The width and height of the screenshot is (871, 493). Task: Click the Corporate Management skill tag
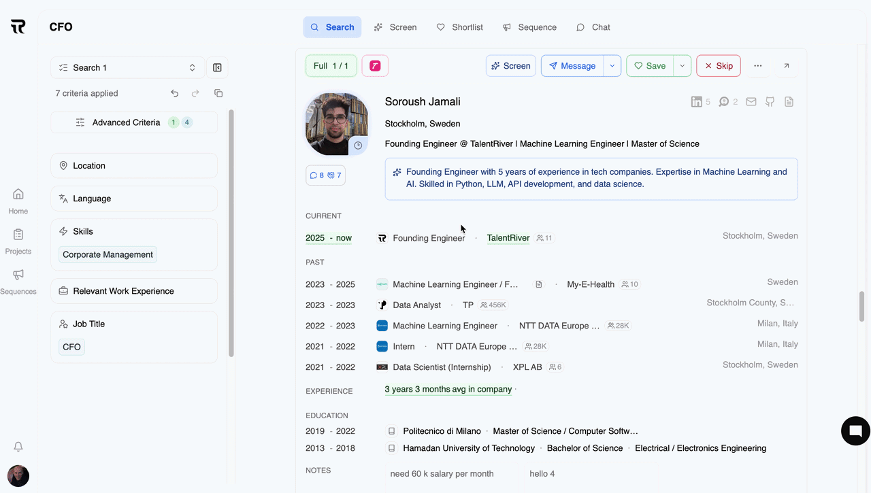(x=108, y=254)
